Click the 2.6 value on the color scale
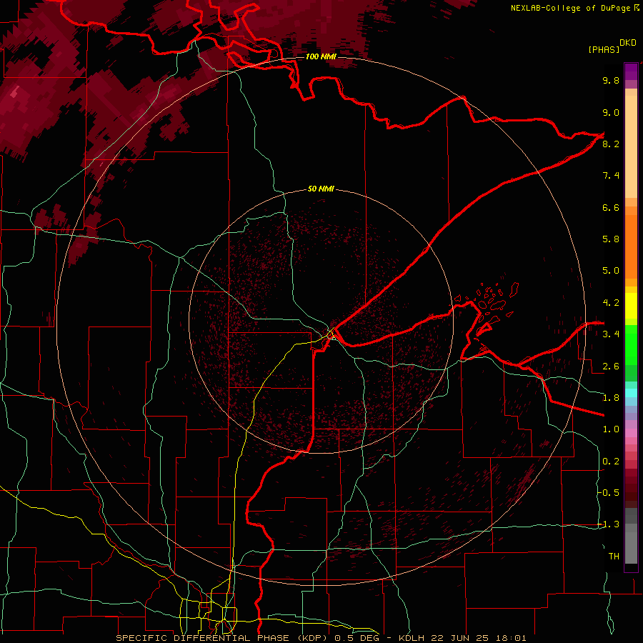The width and height of the screenshot is (643, 643). click(611, 367)
